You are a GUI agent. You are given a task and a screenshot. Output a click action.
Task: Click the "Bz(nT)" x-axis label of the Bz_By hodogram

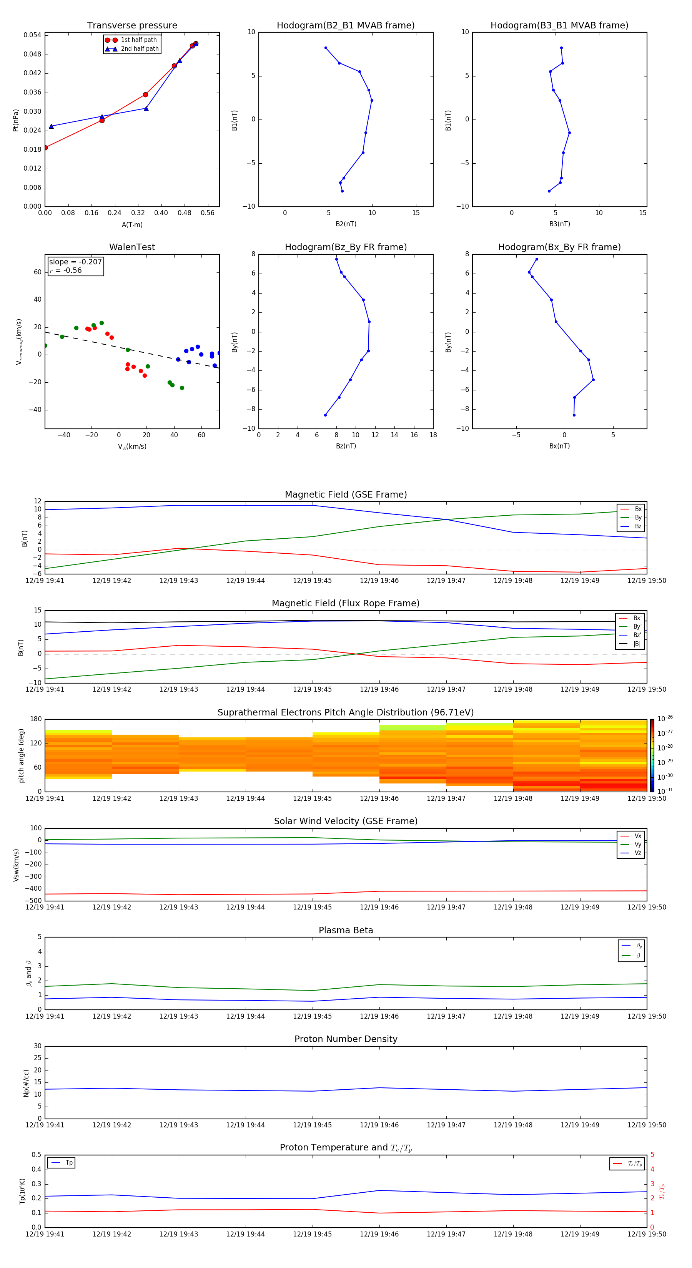pyautogui.click(x=346, y=446)
